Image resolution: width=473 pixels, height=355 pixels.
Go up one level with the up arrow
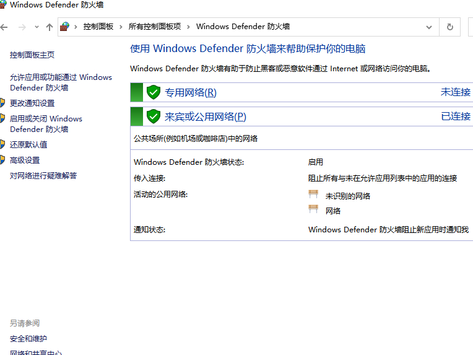click(50, 27)
